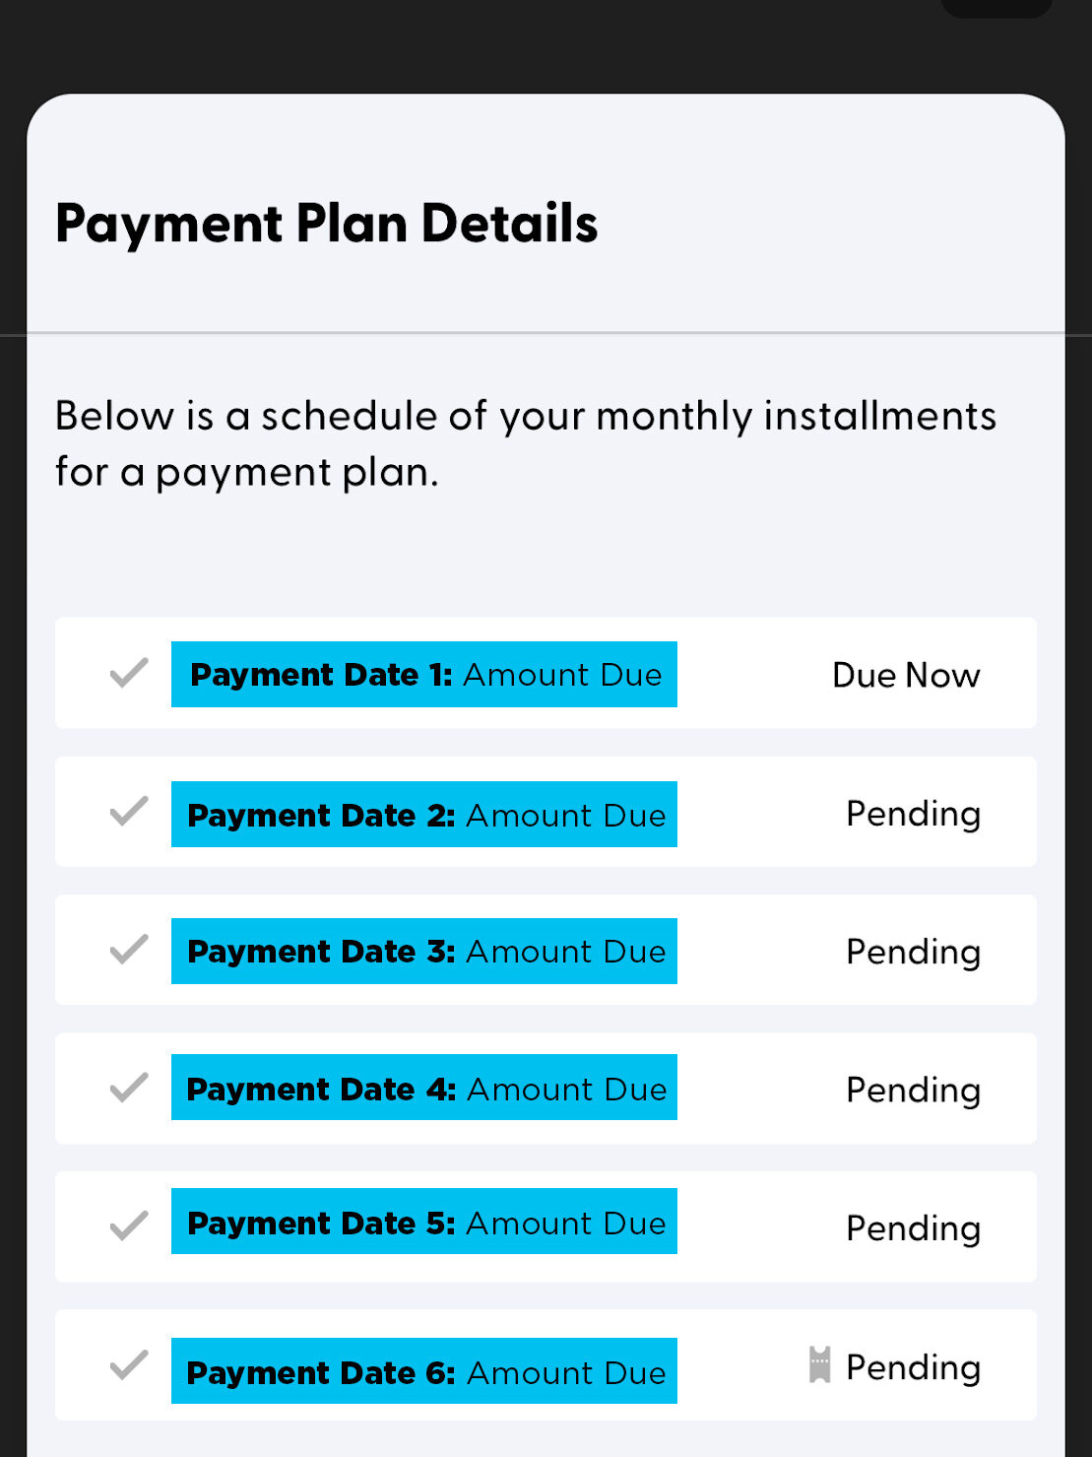Screen dimensions: 1092x1457
Task: Click the checkmark icon beside Payment Date 1
Action: point(129,674)
